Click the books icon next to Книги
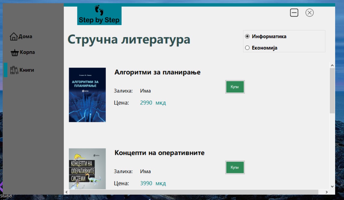344x200 pixels. point(14,70)
